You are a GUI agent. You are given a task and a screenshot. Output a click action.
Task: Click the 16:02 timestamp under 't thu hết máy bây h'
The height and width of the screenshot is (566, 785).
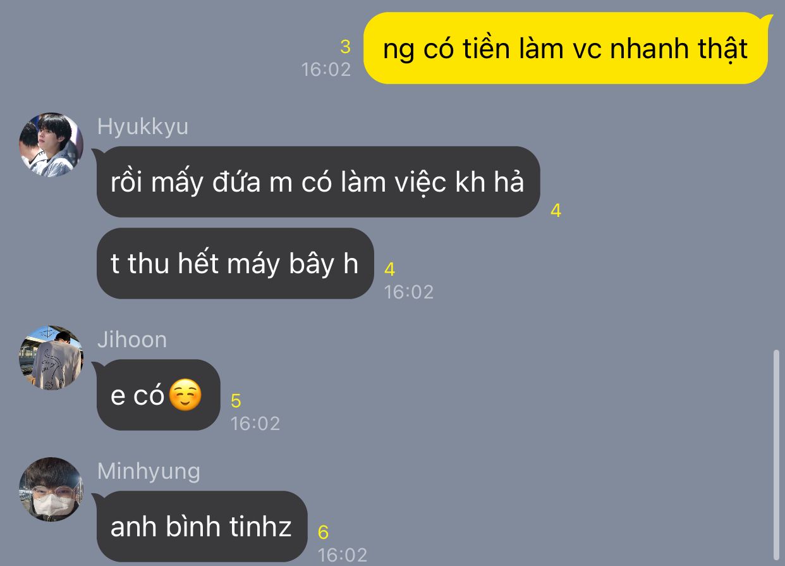click(x=409, y=292)
